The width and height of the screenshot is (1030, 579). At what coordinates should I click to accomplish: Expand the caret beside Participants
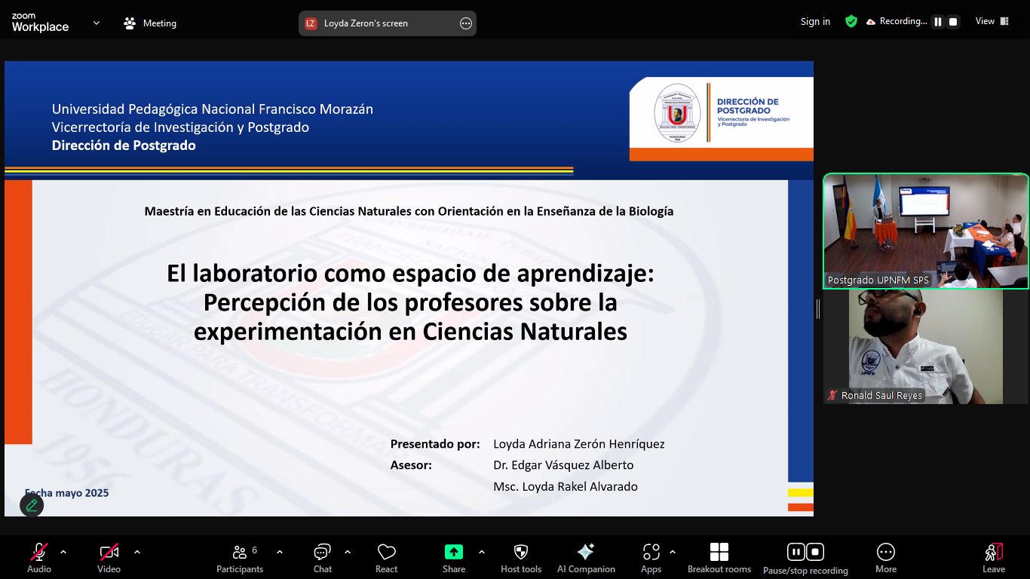tap(280, 552)
